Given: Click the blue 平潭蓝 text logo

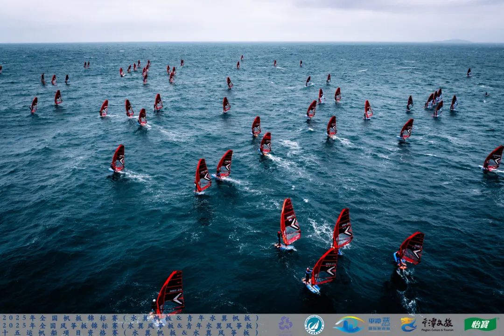Looking at the screenshot, I should point(379,324).
